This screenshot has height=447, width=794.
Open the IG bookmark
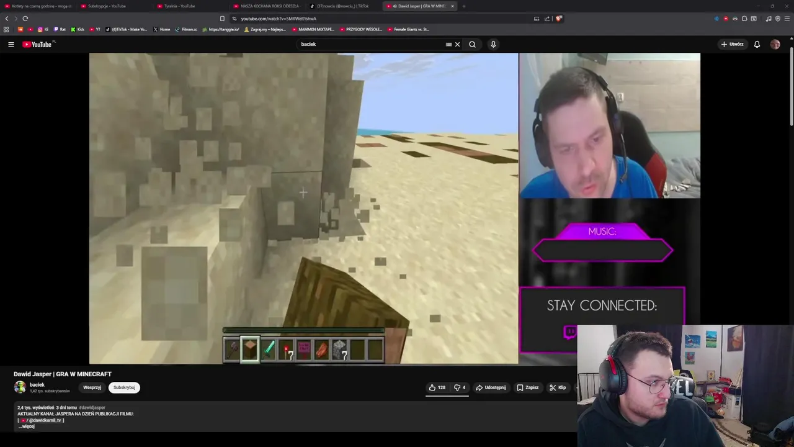43,29
